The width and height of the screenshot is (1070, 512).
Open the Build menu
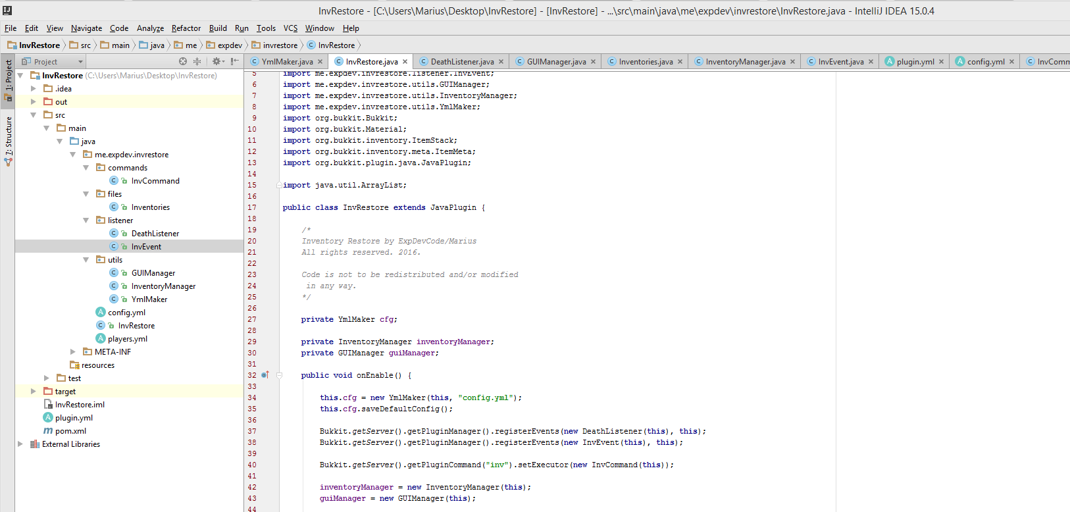click(218, 28)
